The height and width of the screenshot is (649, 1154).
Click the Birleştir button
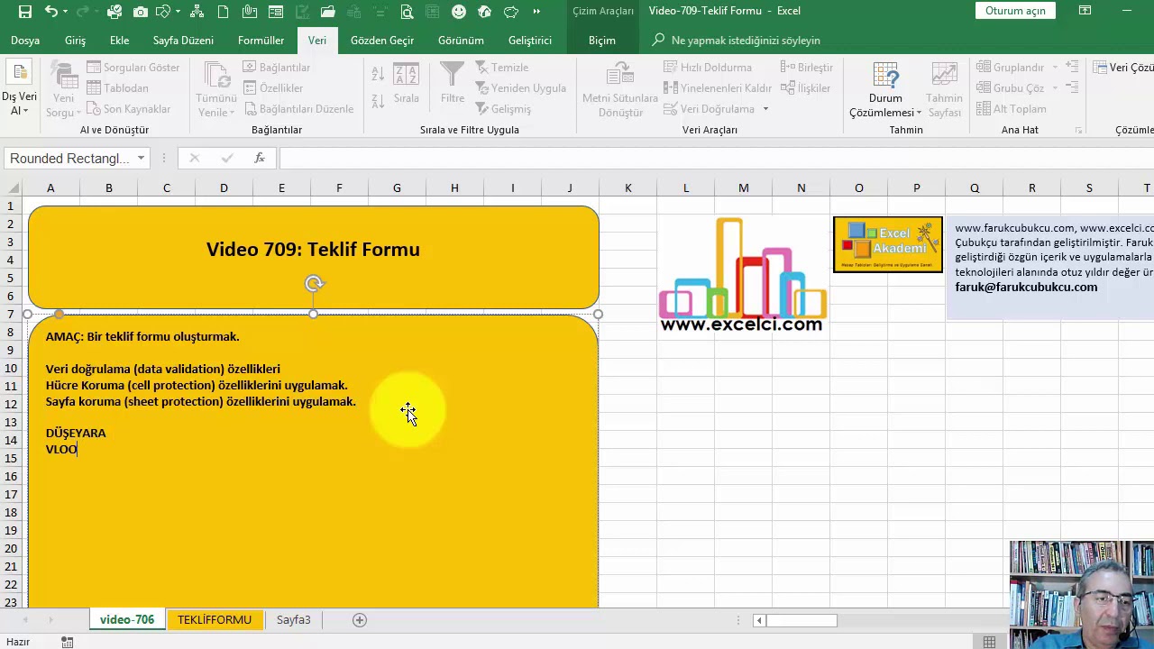[x=807, y=68]
